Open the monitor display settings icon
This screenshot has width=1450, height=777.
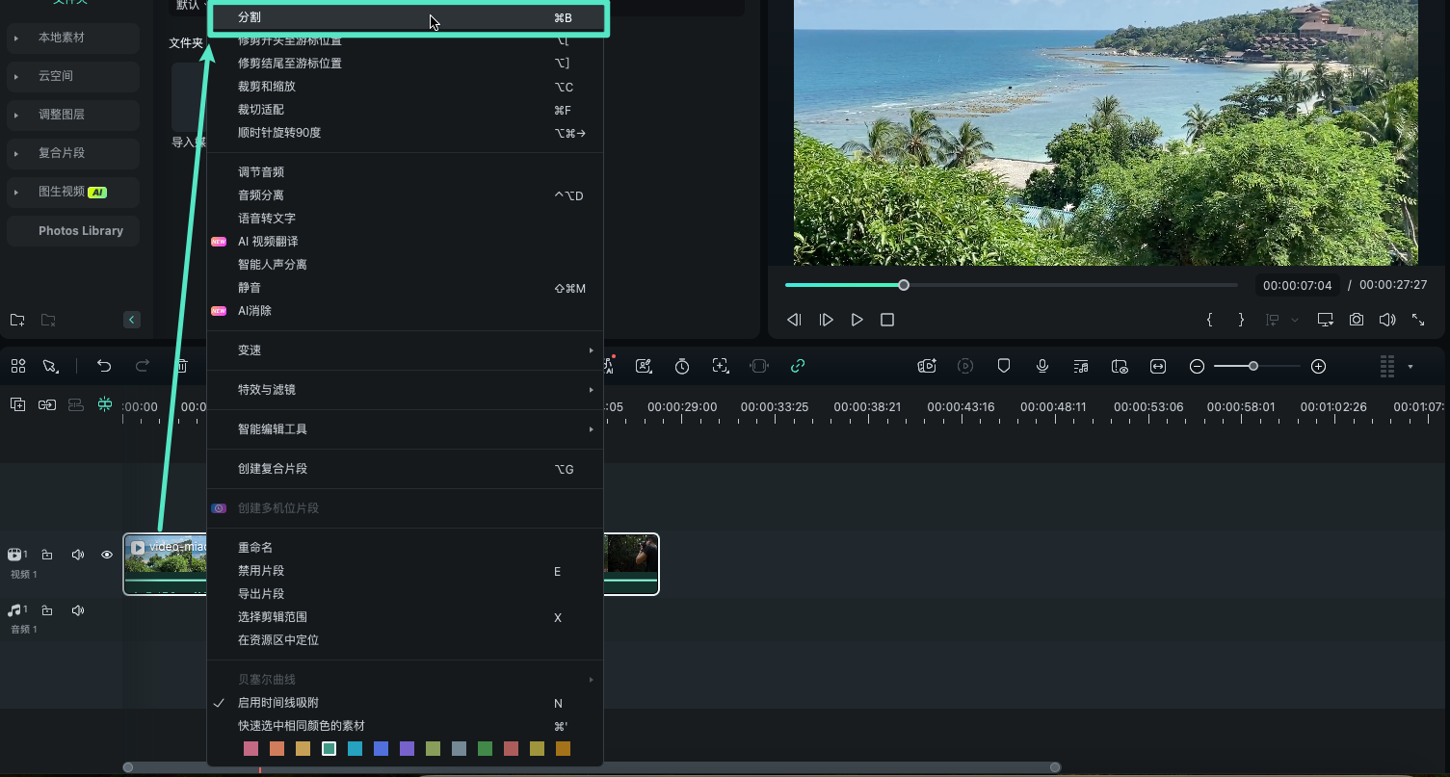[1326, 320]
